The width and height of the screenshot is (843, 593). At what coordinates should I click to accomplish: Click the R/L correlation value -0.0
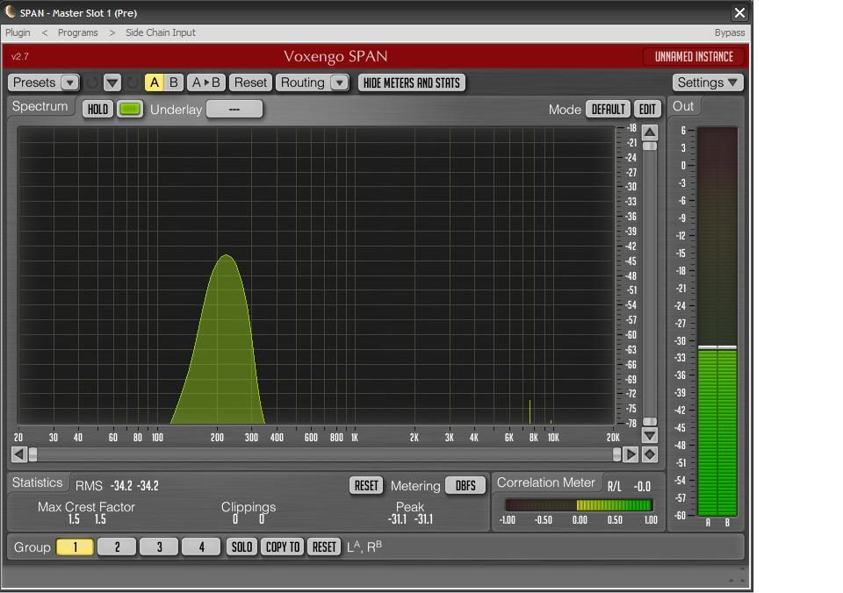[642, 486]
